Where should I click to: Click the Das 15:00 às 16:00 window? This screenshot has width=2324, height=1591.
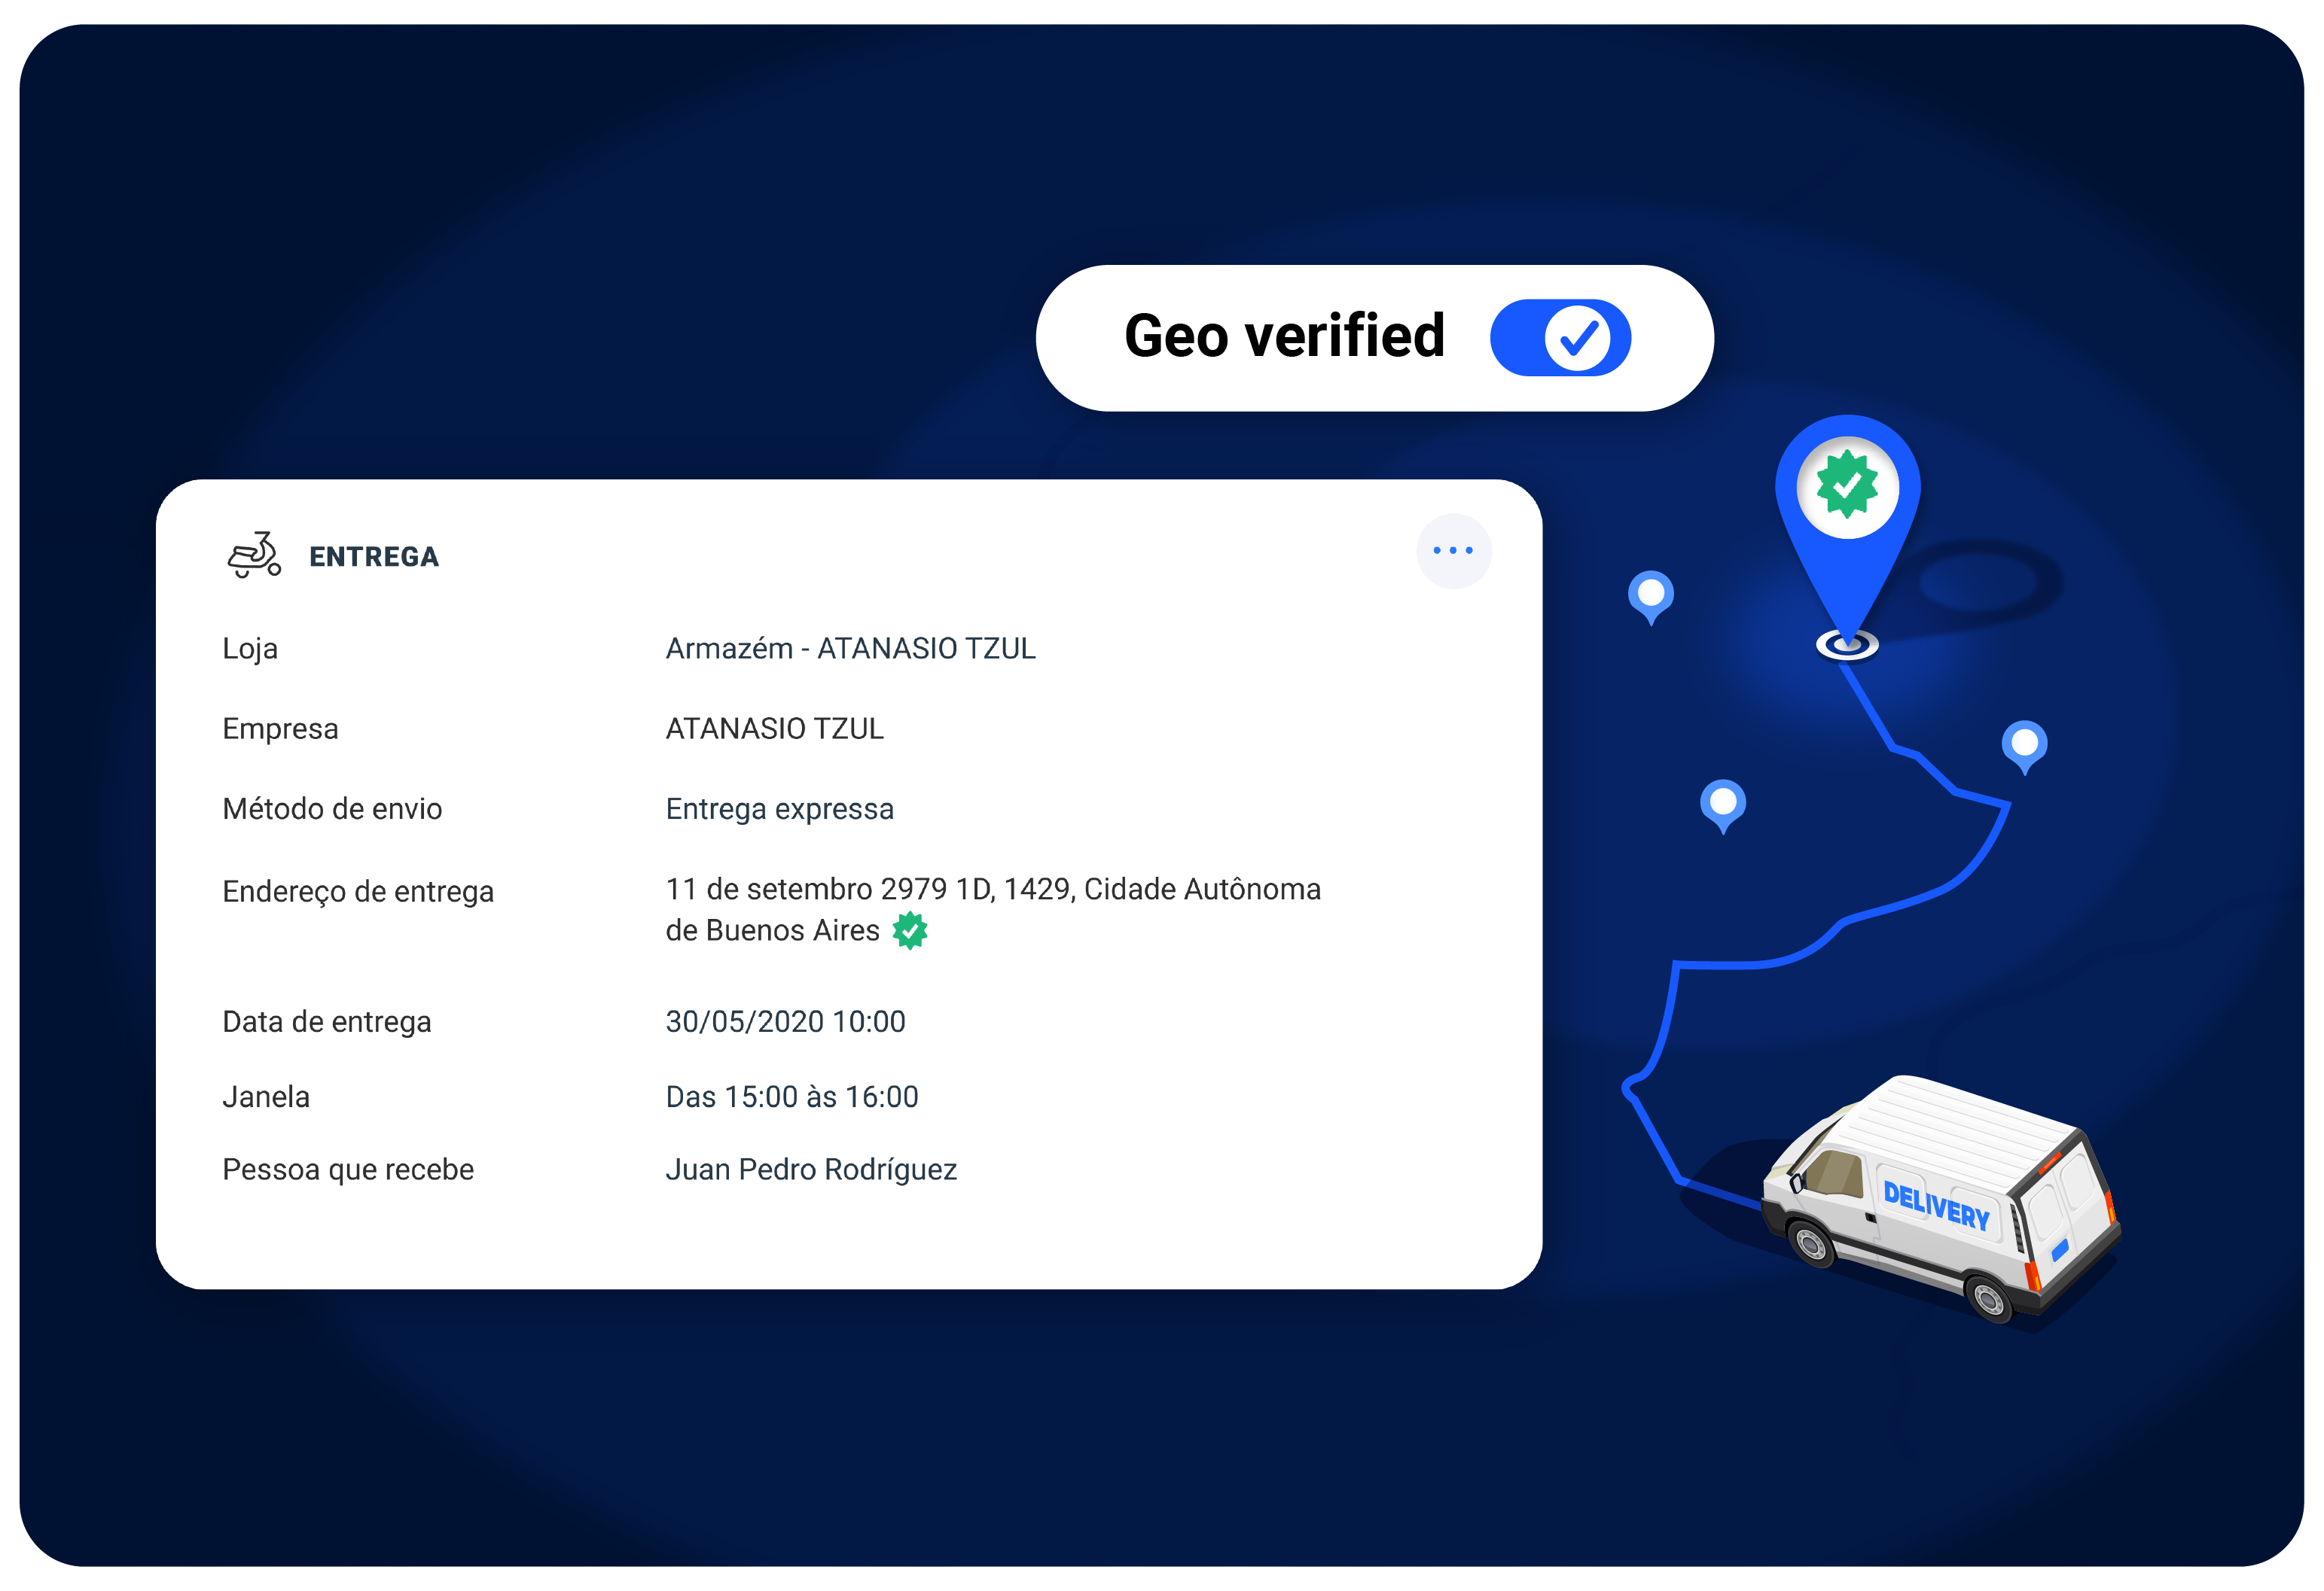click(791, 1097)
